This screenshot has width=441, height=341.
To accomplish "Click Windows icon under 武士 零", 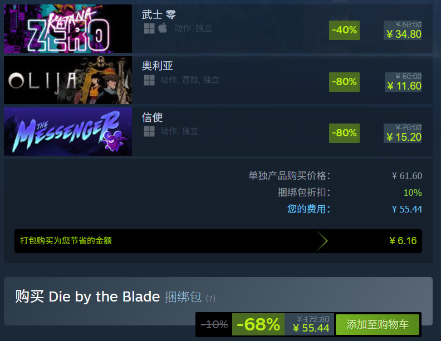I will (149, 28).
